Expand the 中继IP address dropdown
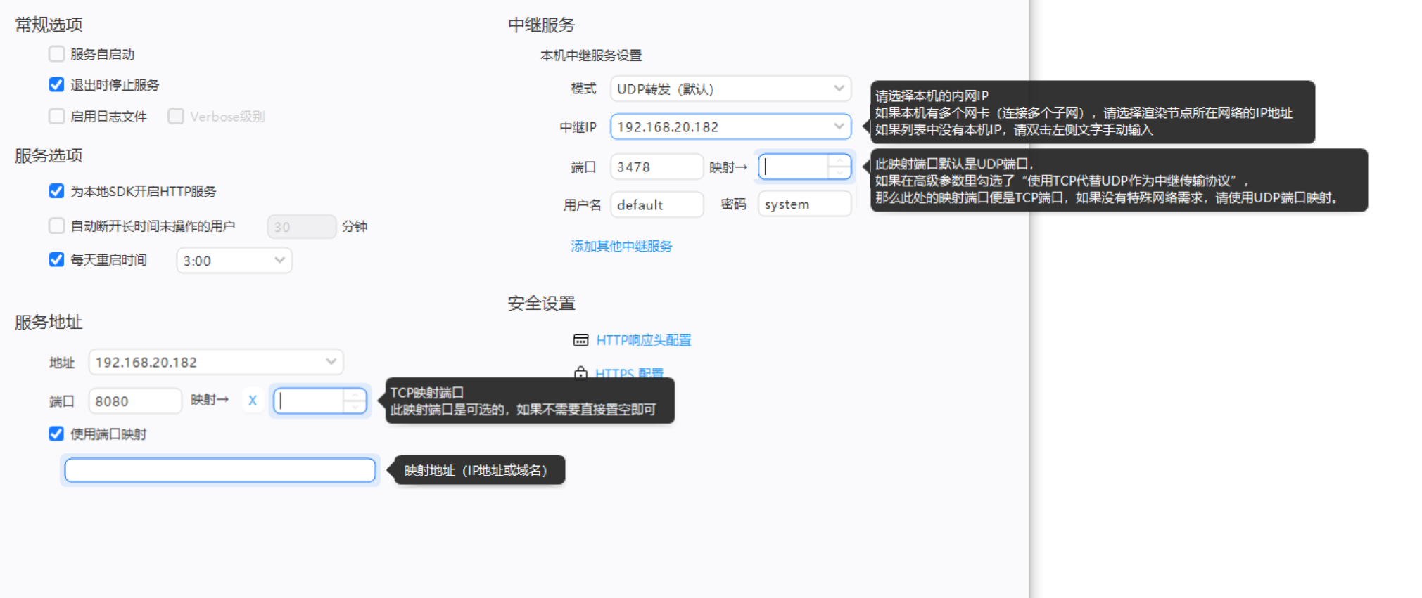1422x598 pixels. 730,126
